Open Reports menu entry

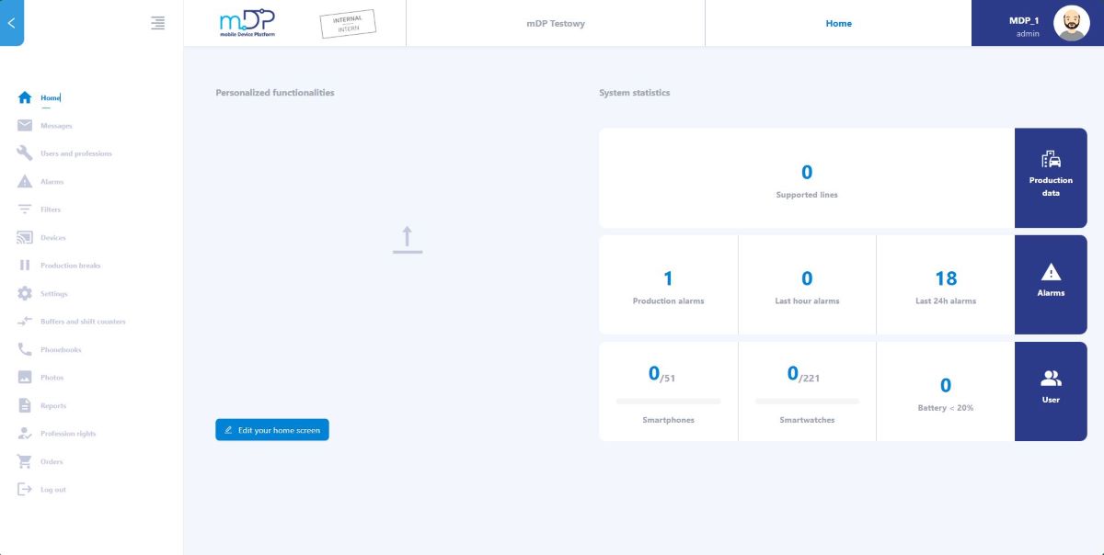click(53, 405)
